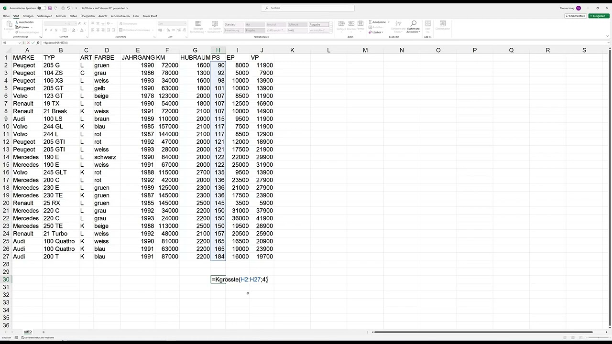
Task: Click the VP value 41900
Action: pyautogui.click(x=262, y=218)
